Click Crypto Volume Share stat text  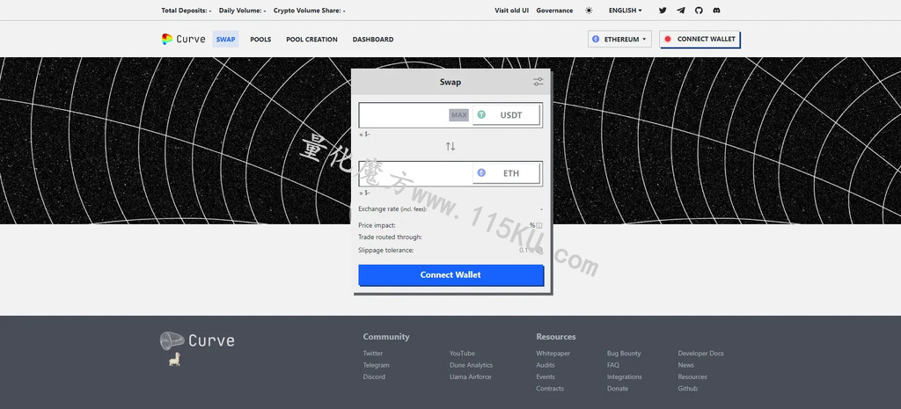point(309,11)
